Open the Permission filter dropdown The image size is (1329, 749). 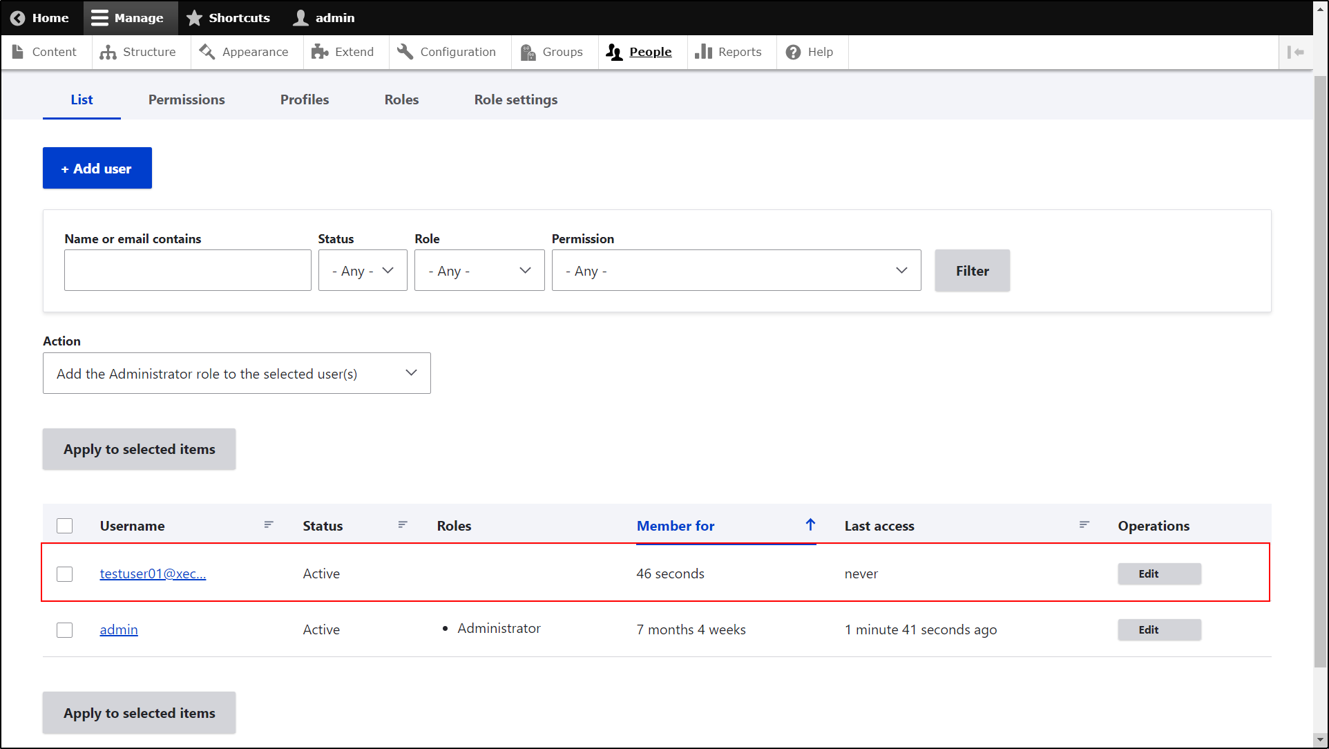(736, 270)
